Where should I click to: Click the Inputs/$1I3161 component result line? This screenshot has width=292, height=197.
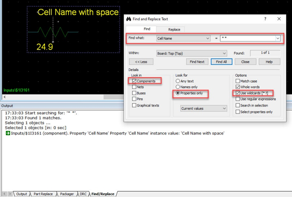pyautogui.click(x=118, y=133)
